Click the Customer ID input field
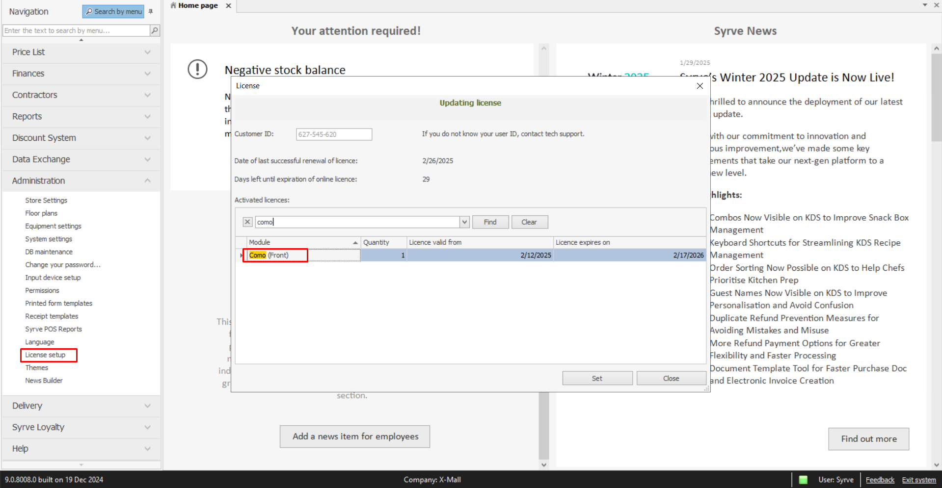942x488 pixels. coord(334,134)
